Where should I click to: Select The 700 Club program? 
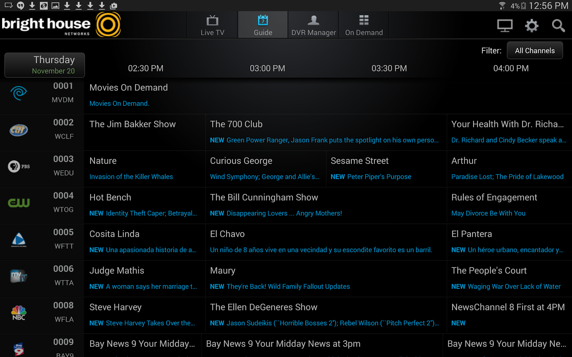tap(326, 132)
